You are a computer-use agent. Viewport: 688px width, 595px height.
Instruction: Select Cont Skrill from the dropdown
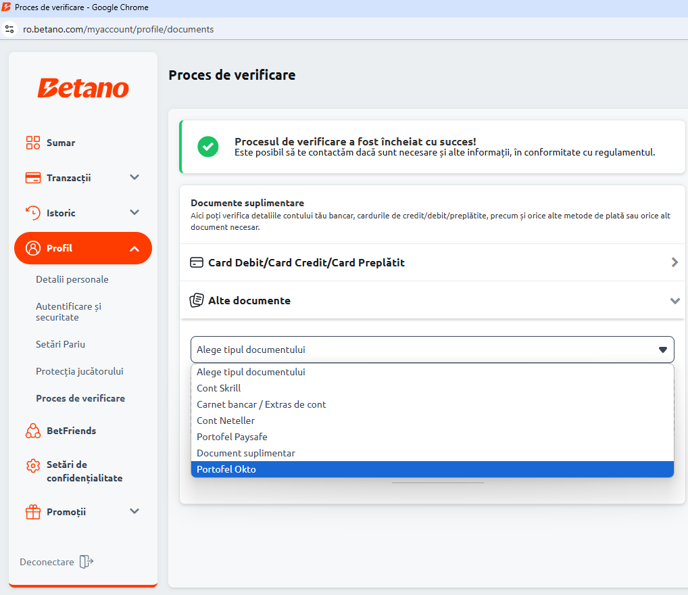(x=432, y=388)
